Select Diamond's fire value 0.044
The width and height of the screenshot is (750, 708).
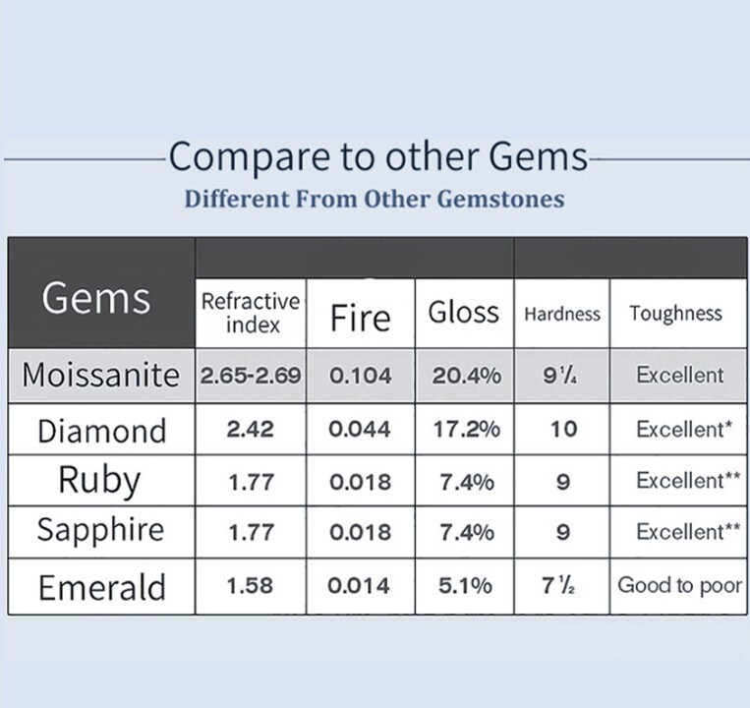click(x=360, y=429)
